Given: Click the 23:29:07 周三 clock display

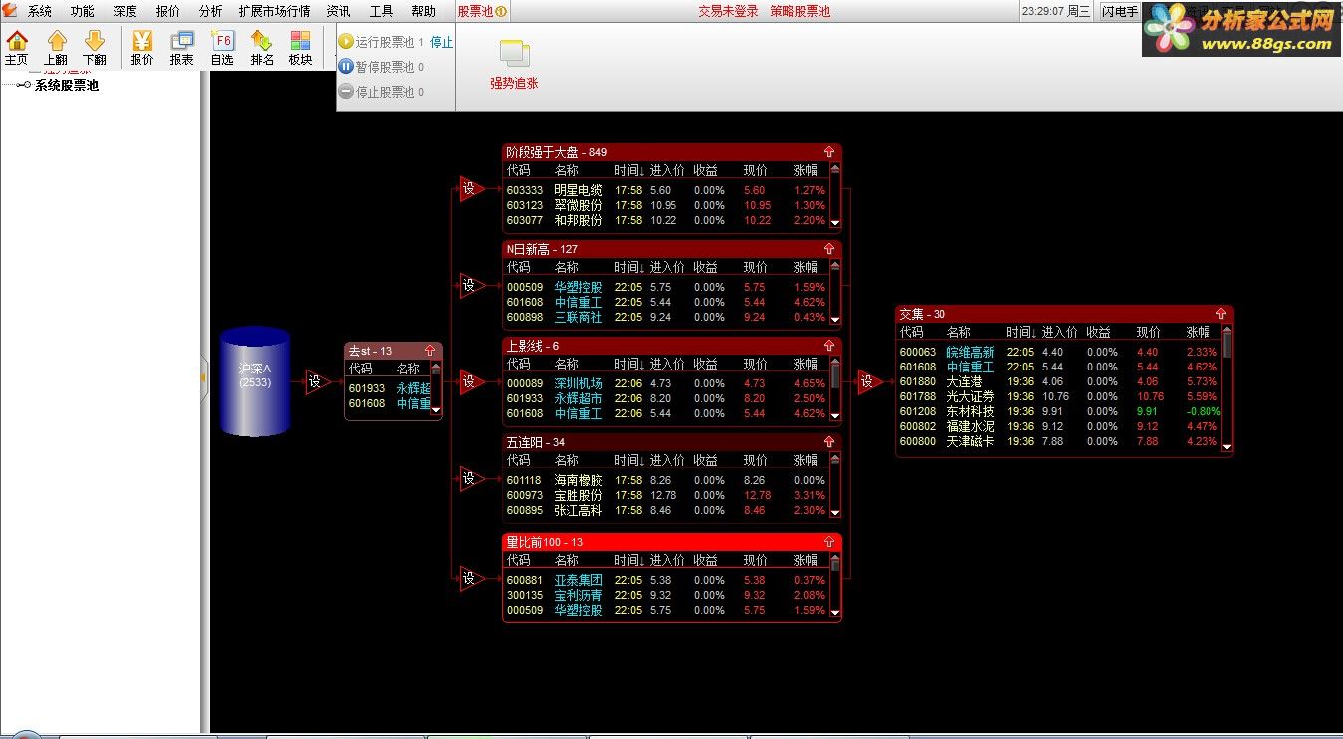Looking at the screenshot, I should [1056, 12].
